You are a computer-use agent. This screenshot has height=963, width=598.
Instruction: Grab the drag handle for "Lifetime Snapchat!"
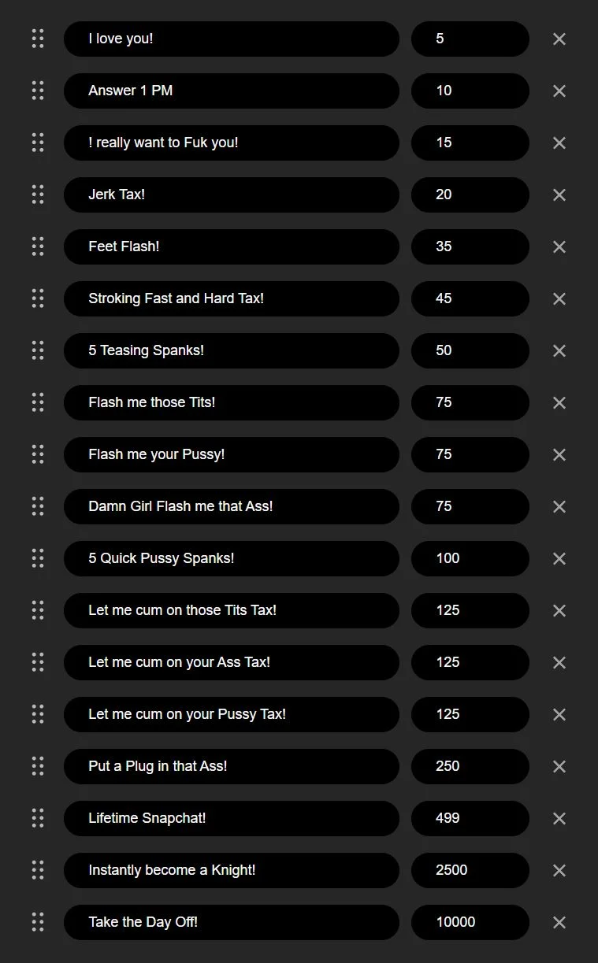(38, 818)
